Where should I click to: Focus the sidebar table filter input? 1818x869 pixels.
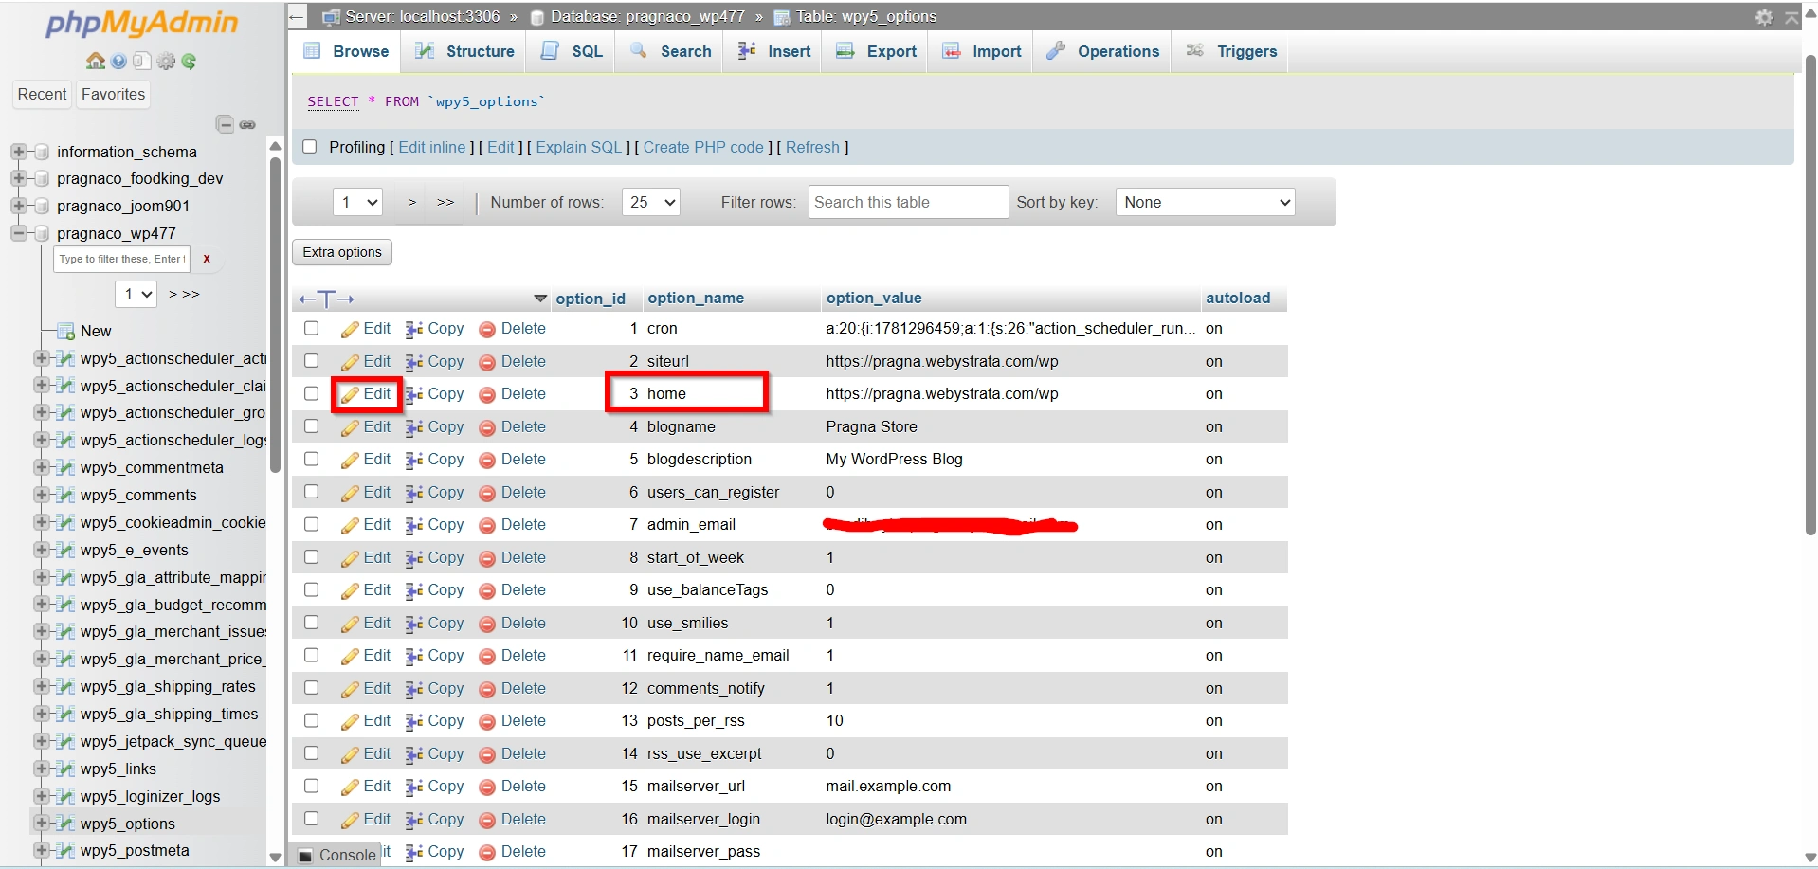(122, 259)
